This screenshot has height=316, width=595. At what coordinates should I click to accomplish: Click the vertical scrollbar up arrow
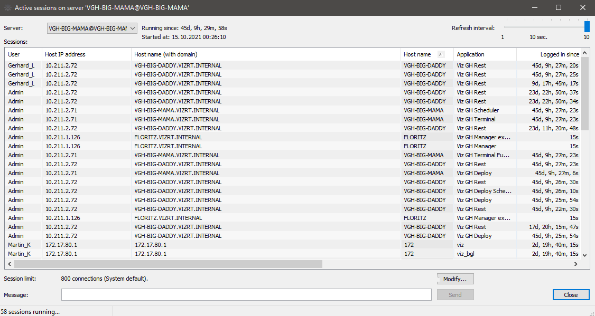(x=585, y=53)
